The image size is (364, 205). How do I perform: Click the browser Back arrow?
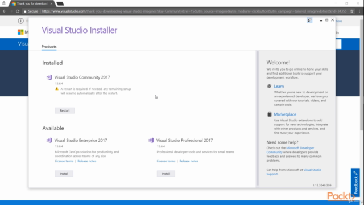(x=4, y=11)
